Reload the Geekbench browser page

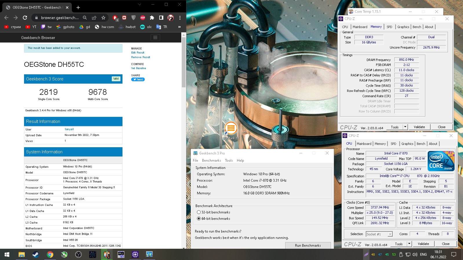click(x=25, y=18)
